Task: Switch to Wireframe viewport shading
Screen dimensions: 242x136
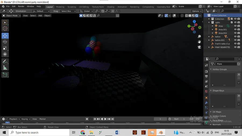Action: coord(186,16)
